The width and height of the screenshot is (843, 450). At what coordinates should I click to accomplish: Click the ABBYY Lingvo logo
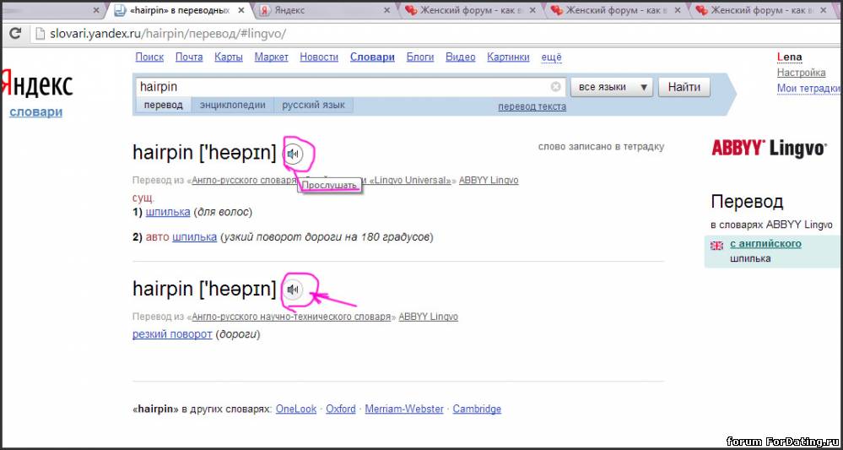click(770, 148)
